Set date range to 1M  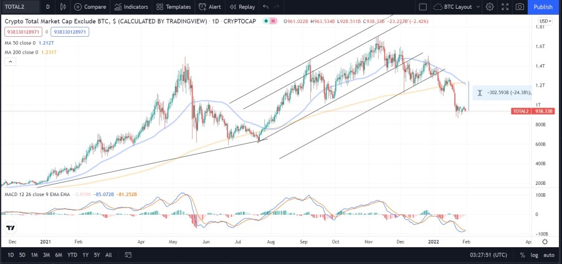[34, 255]
